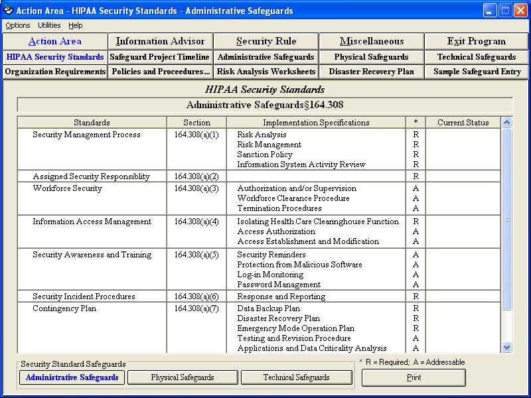Screen dimensions: 531x398
Task: Click the vertical scrollbar thumb
Action: click(x=506, y=219)
